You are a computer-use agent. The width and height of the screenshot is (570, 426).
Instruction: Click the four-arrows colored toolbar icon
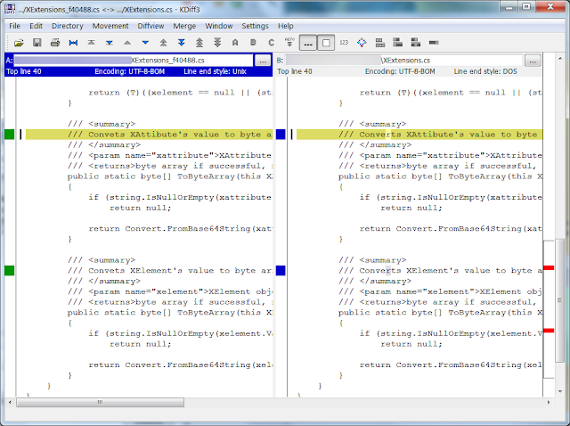click(x=362, y=43)
